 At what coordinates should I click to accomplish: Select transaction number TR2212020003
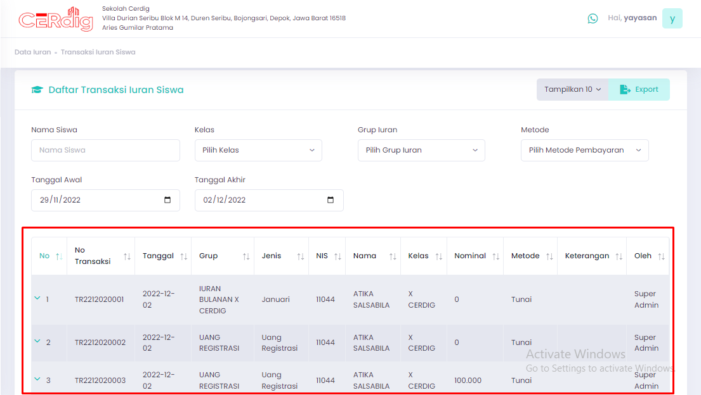pos(100,380)
